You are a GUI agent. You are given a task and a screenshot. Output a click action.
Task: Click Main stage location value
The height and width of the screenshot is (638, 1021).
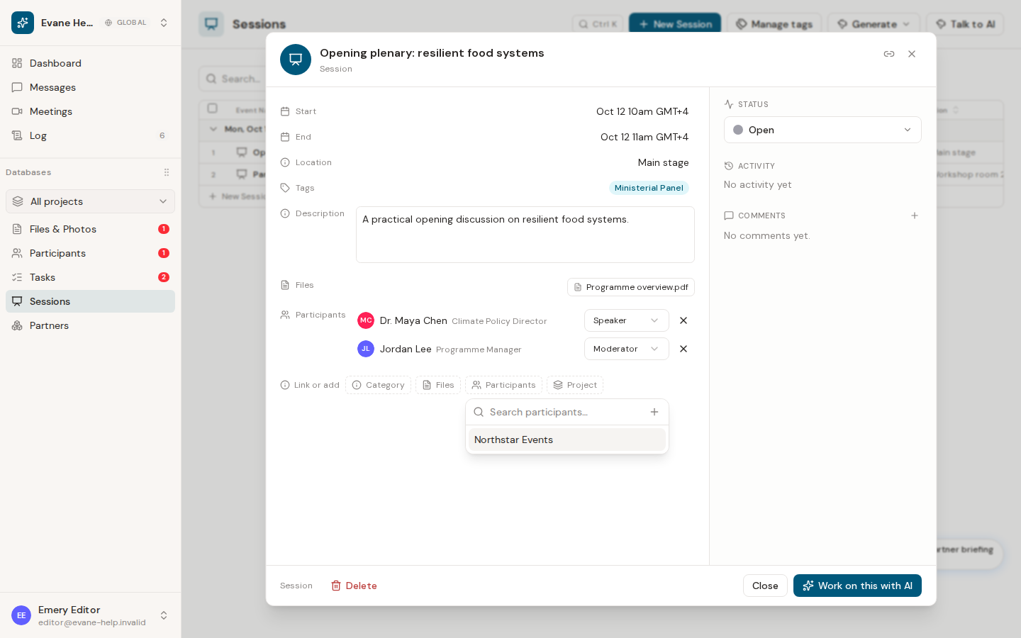coord(663,162)
